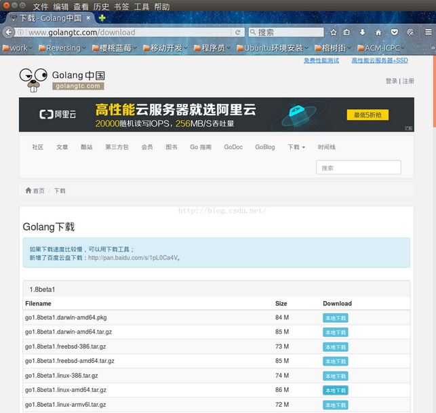Open the 工具 menu
436x413 pixels.
click(x=142, y=6)
